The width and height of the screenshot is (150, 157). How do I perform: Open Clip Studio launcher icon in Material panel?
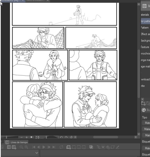pos(145,6)
